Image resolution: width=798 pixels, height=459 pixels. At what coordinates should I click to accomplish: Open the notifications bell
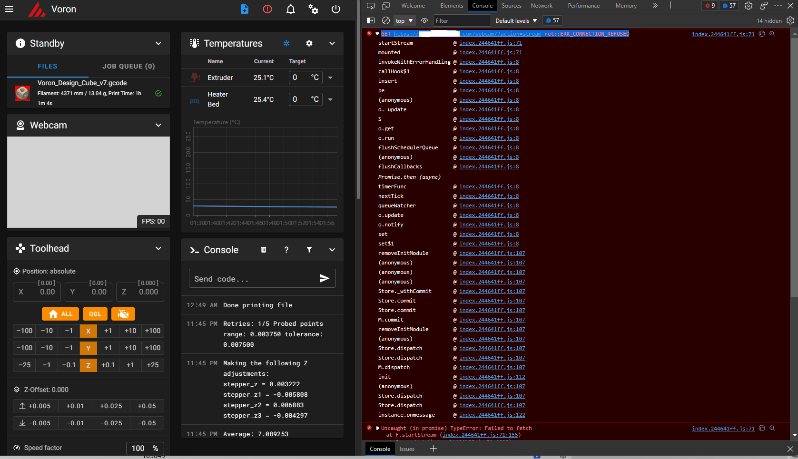pos(290,9)
